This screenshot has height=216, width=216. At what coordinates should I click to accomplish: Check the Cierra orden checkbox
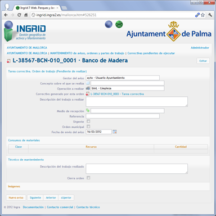88,178
